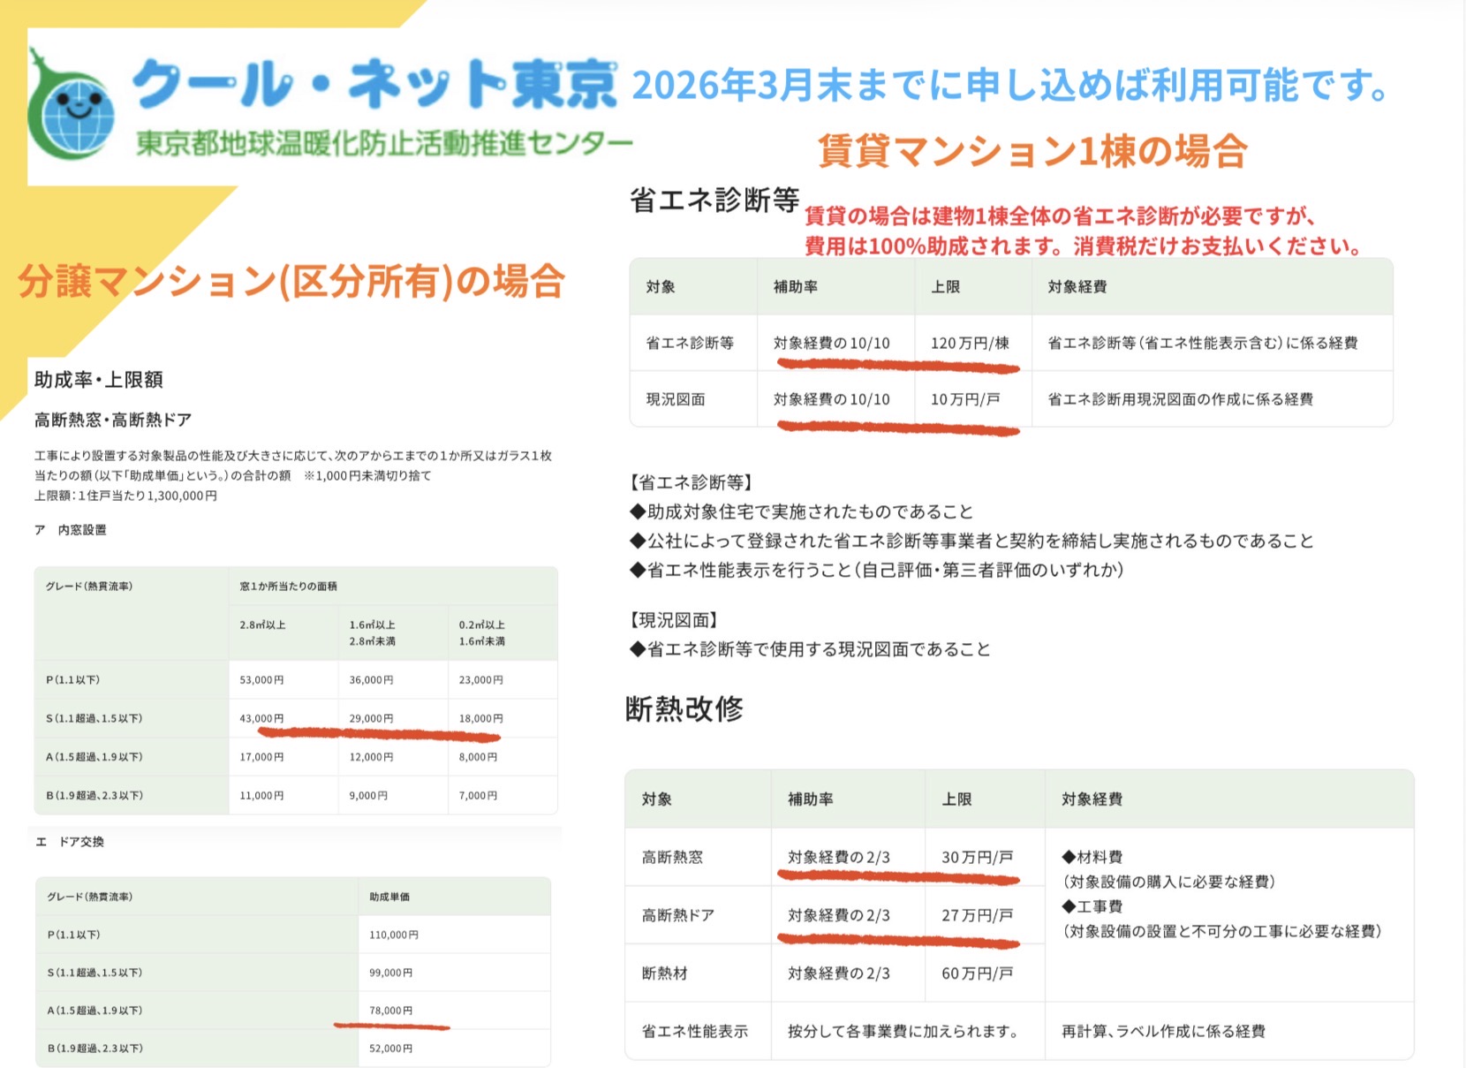Select the red mark under 78,000円
The image size is (1466, 1068).
coord(391,1027)
